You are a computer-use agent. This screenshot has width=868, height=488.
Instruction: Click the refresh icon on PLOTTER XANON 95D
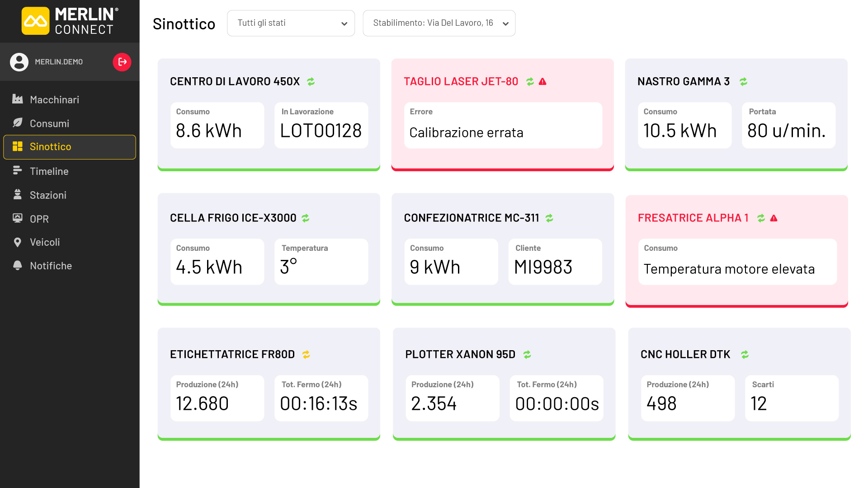(527, 354)
